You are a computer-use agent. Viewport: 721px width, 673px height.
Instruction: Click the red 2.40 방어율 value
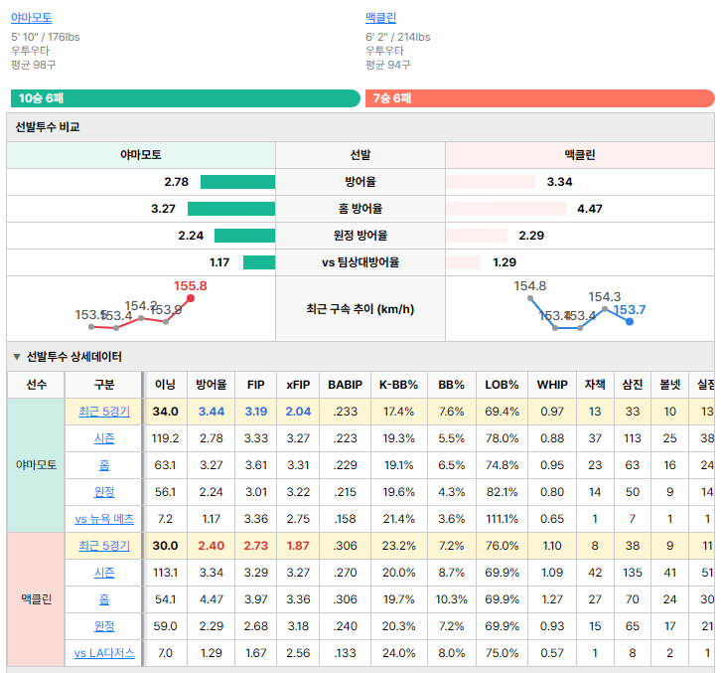click(x=212, y=546)
